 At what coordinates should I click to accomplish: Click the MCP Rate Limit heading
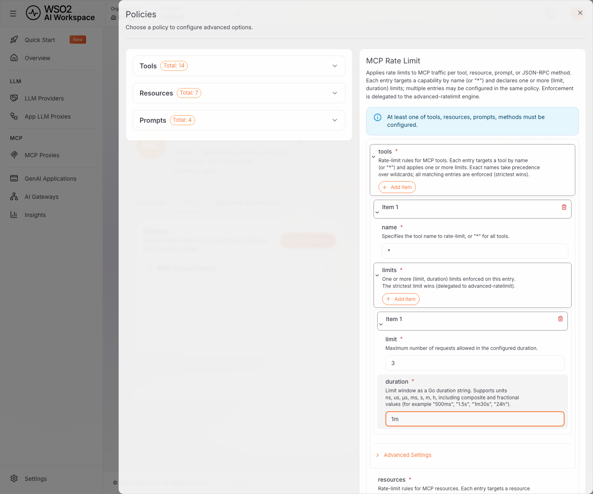pyautogui.click(x=393, y=61)
